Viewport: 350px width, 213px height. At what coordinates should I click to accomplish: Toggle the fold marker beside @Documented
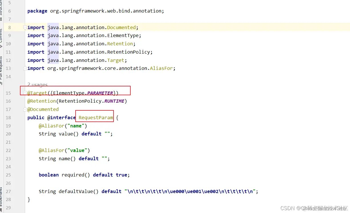click(25, 109)
